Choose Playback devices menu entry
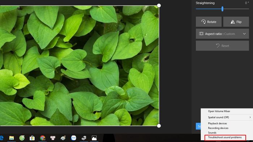This screenshot has width=253, height=142. [x=217, y=123]
